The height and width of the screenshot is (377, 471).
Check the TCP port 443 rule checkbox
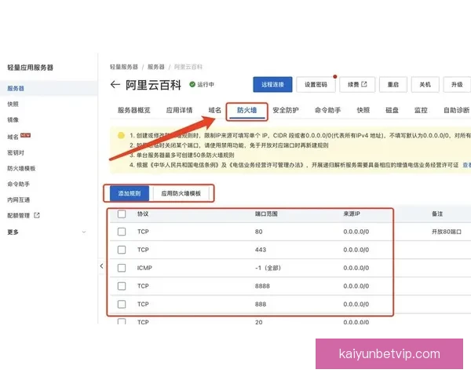(122, 250)
